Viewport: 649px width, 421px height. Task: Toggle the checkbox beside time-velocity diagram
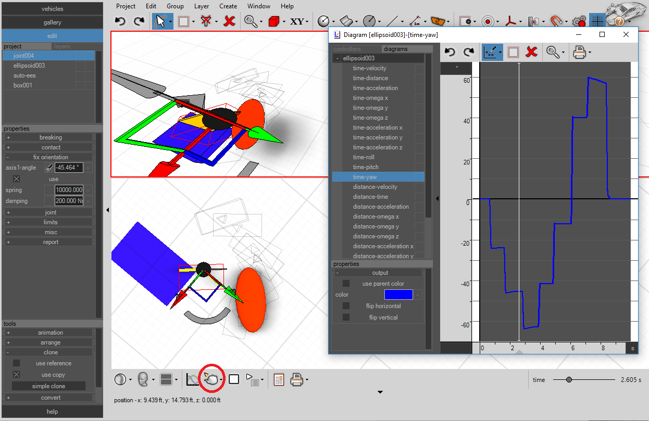[419, 68]
